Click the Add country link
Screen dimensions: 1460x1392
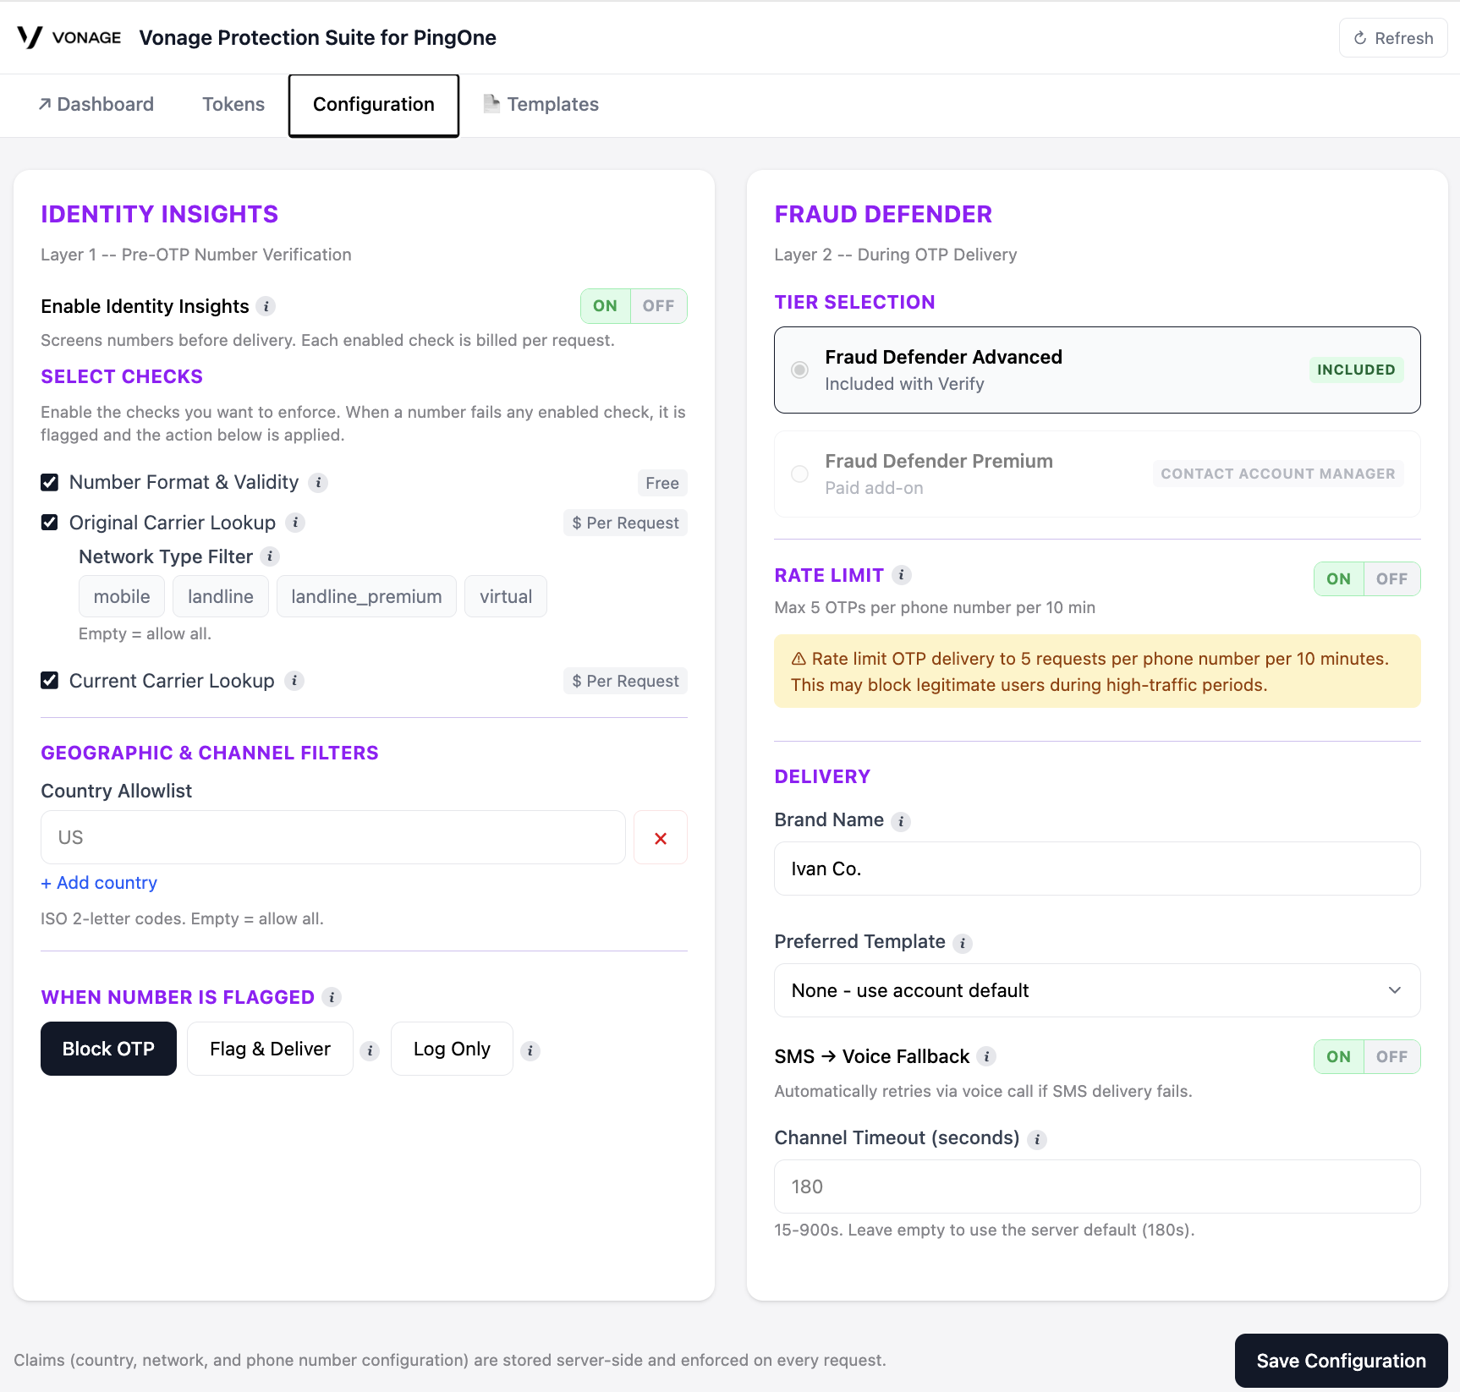[x=99, y=883]
